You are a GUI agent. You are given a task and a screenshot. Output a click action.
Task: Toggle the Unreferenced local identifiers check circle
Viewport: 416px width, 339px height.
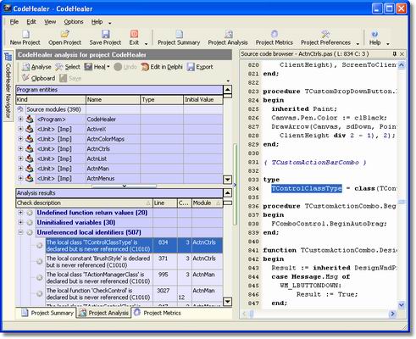coord(30,232)
